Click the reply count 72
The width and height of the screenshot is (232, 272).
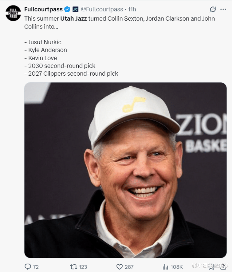point(36,267)
